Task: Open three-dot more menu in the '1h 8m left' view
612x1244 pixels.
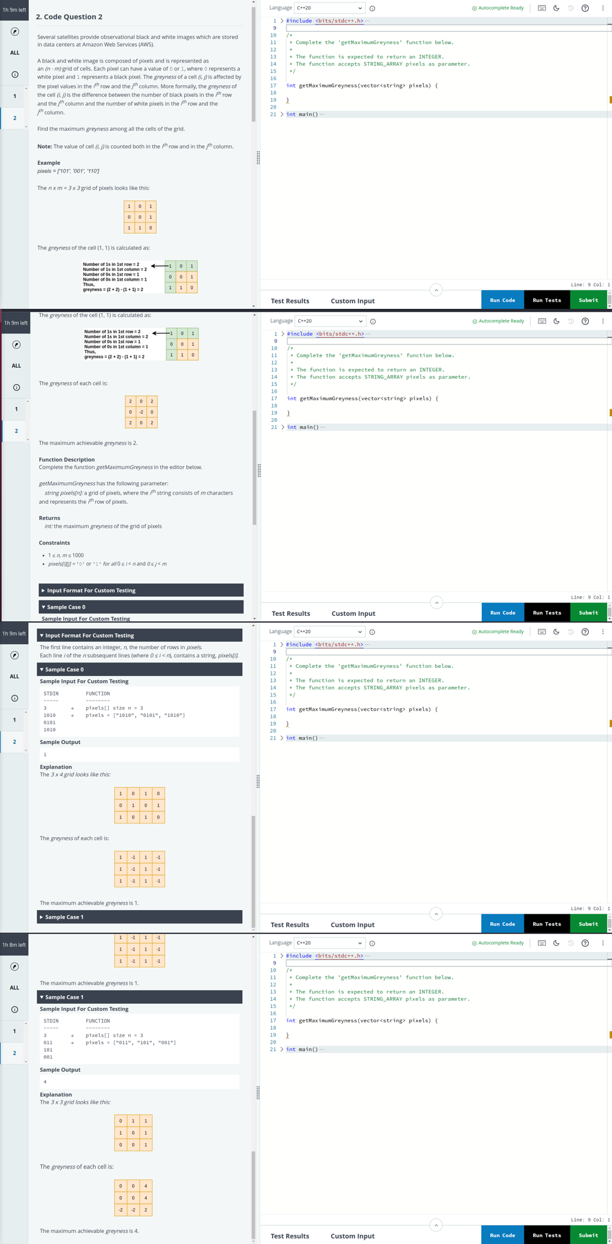Action: (x=603, y=943)
